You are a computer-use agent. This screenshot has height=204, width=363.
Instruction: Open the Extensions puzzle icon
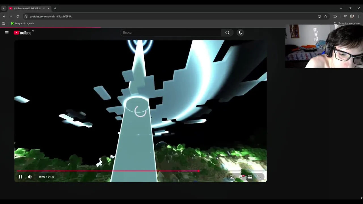[335, 16]
